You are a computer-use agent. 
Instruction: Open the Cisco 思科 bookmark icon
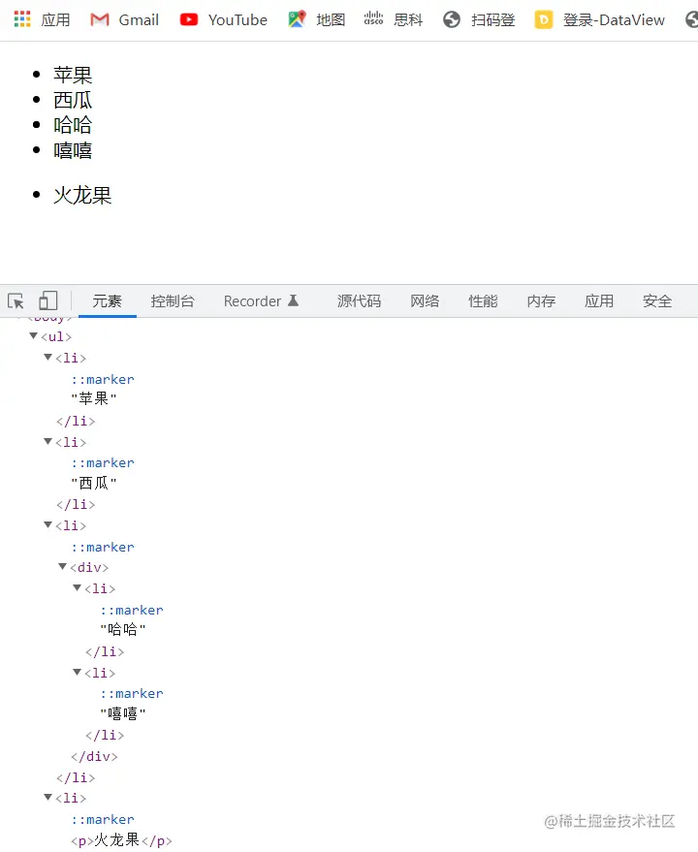pos(373,18)
